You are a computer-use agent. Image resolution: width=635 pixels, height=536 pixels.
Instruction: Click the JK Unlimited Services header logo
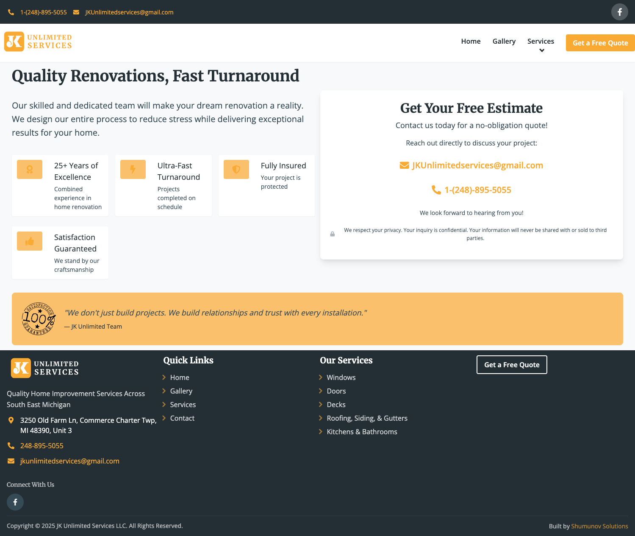click(38, 42)
